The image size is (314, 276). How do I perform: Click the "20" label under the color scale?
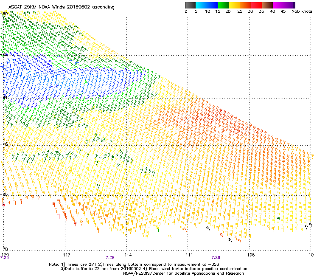coord(228,11)
